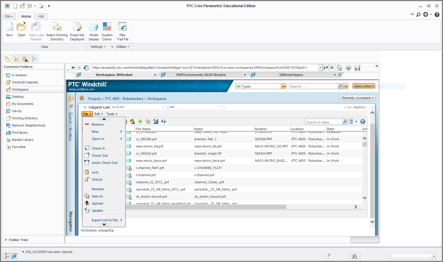Open the Tools menu in Object List

[112, 114]
